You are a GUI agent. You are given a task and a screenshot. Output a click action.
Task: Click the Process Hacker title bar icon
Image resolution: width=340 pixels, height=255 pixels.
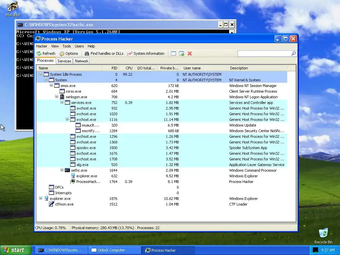[38, 39]
